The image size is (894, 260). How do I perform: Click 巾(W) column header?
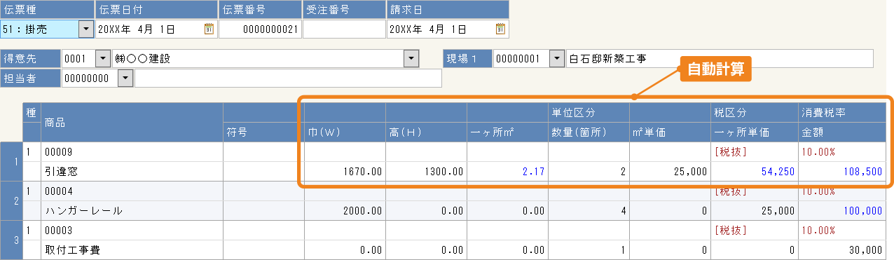(345, 132)
